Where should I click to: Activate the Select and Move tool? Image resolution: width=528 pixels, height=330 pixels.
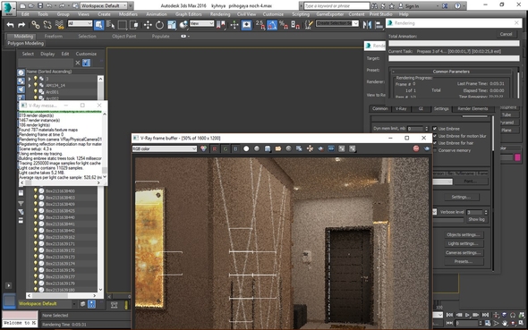(148, 24)
